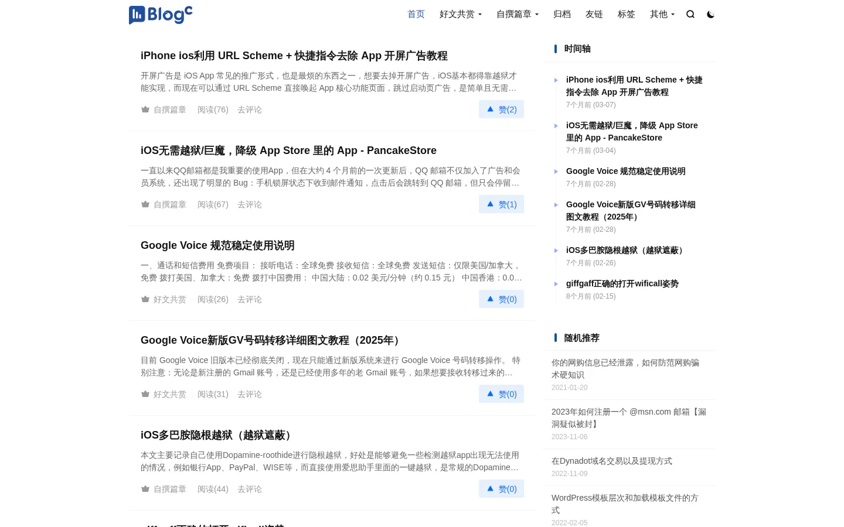Screen dimensions: 844x527
Task: Click crown icon under Google Voice新版GV号码转移 post
Action: coord(145,394)
